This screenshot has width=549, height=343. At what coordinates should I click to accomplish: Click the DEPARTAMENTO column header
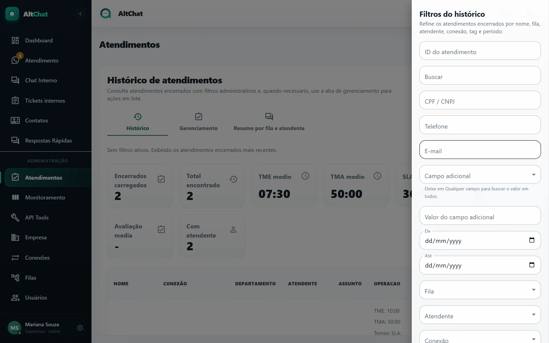pyautogui.click(x=255, y=284)
